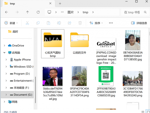Toggle the 详细信息 details pane
150x113 pixels.
tap(139, 23)
